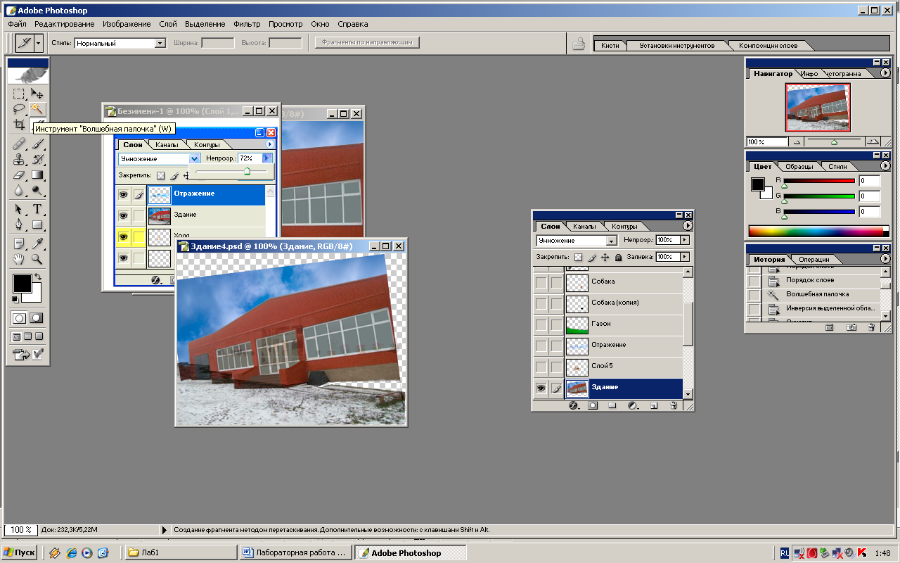Switch to the Каналы tab in the Layers palette
Viewport: 900px width, 563px height.
584,227
